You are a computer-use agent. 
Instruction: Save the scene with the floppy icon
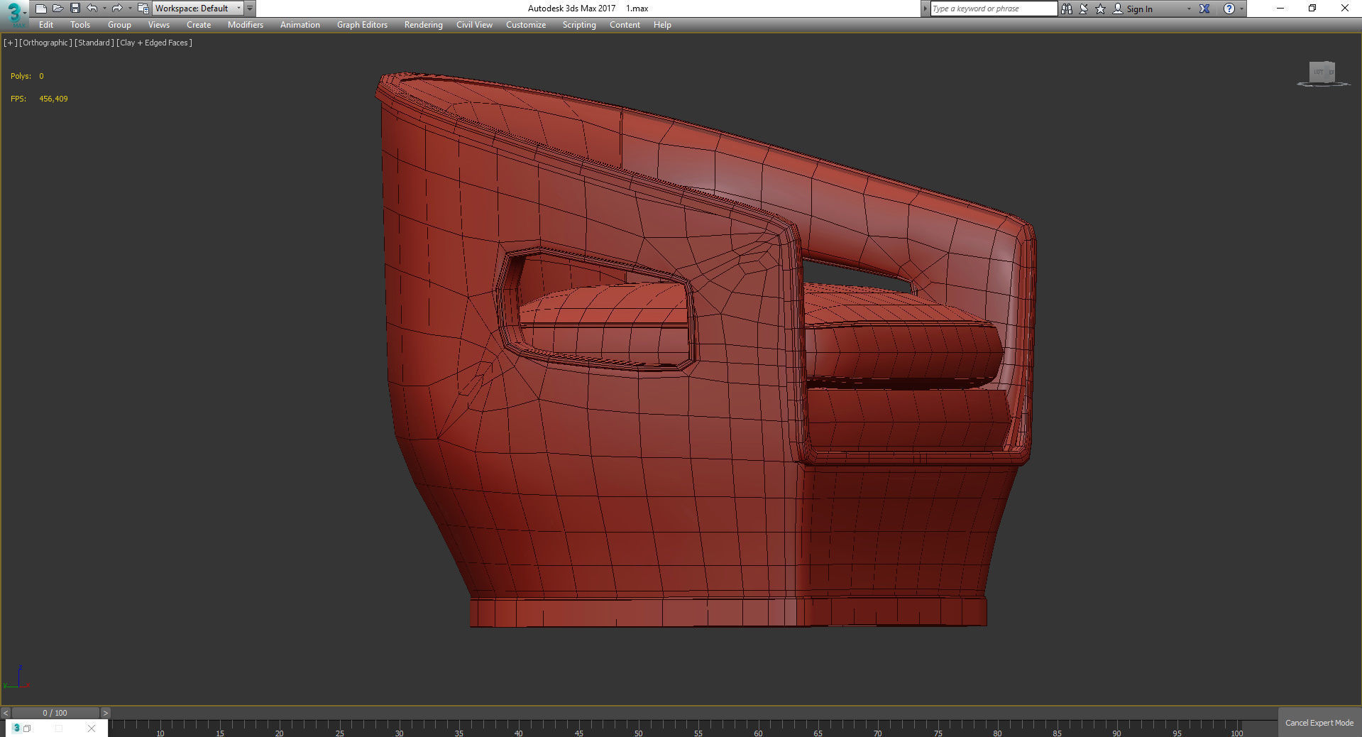[x=75, y=9]
